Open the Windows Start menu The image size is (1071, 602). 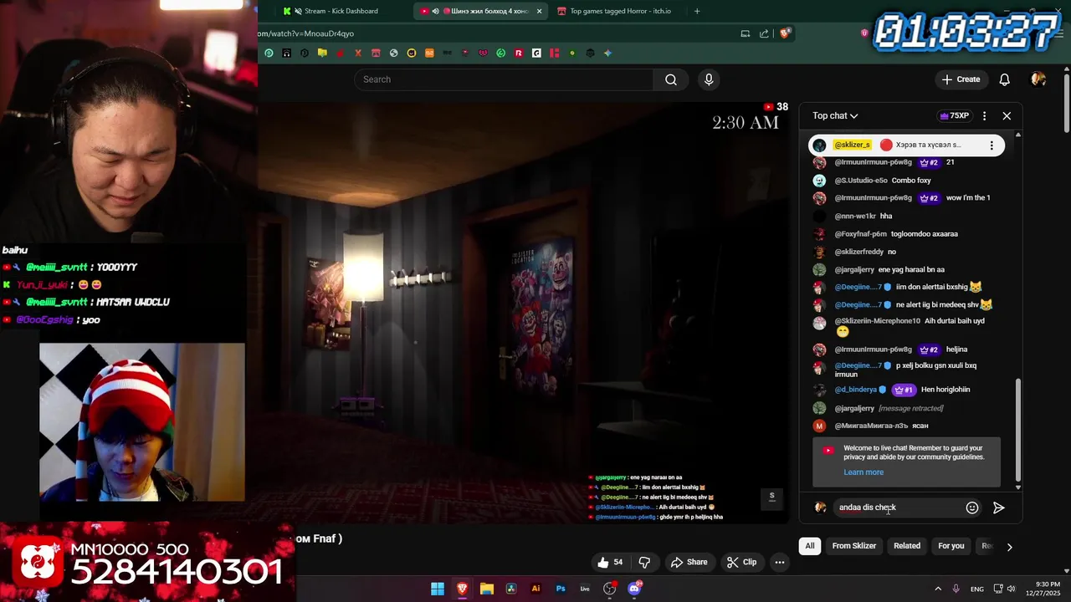point(438,589)
